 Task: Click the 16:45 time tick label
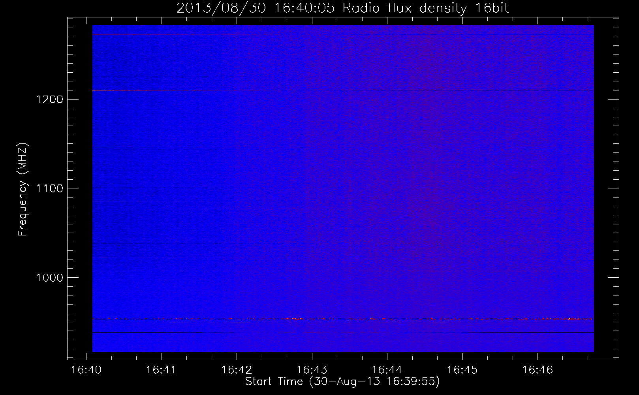point(462,370)
